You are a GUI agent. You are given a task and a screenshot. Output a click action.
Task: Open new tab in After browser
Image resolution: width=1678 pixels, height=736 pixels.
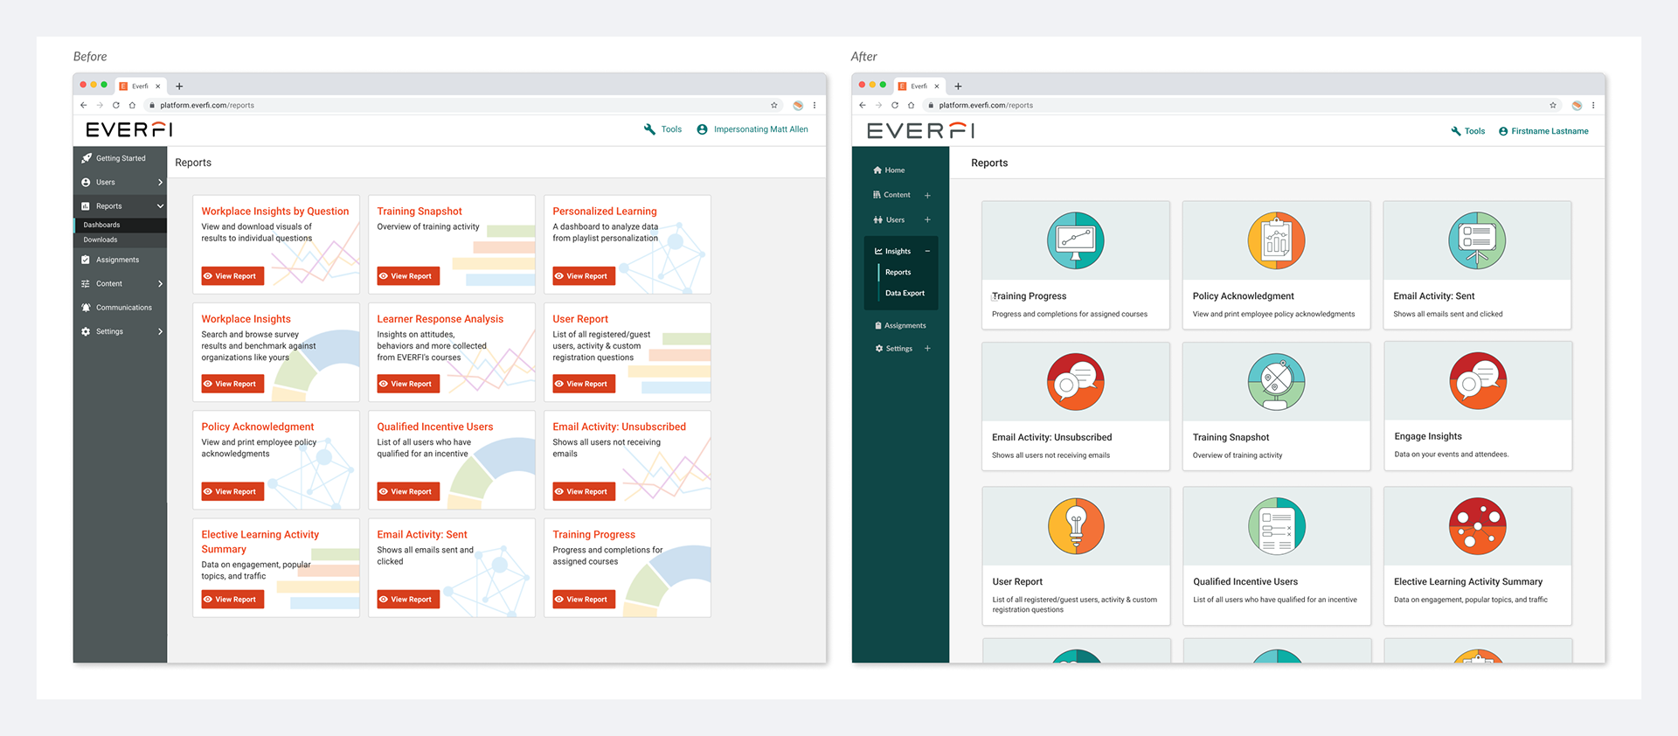pos(958,87)
